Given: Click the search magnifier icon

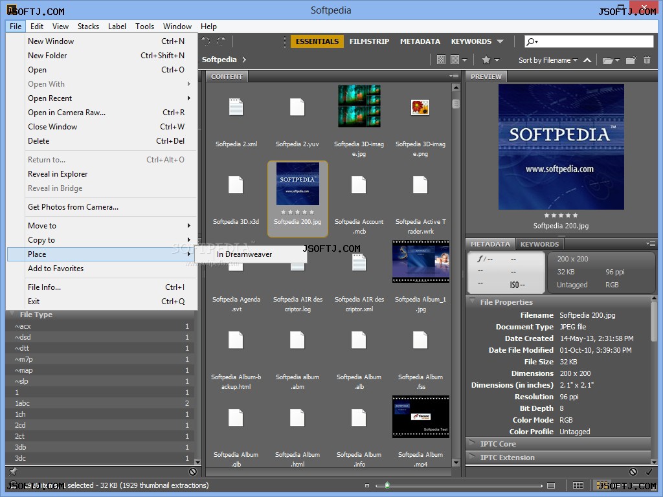Looking at the screenshot, I should [530, 41].
